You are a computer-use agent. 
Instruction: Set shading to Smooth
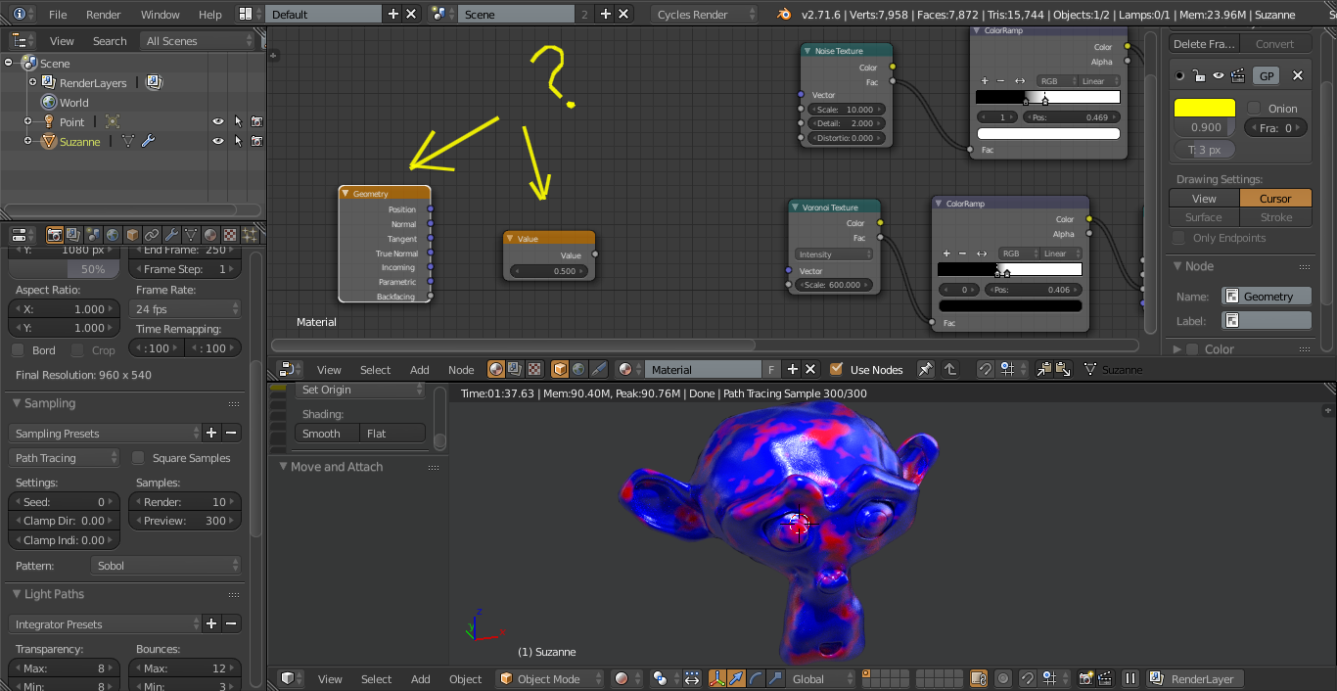click(327, 434)
